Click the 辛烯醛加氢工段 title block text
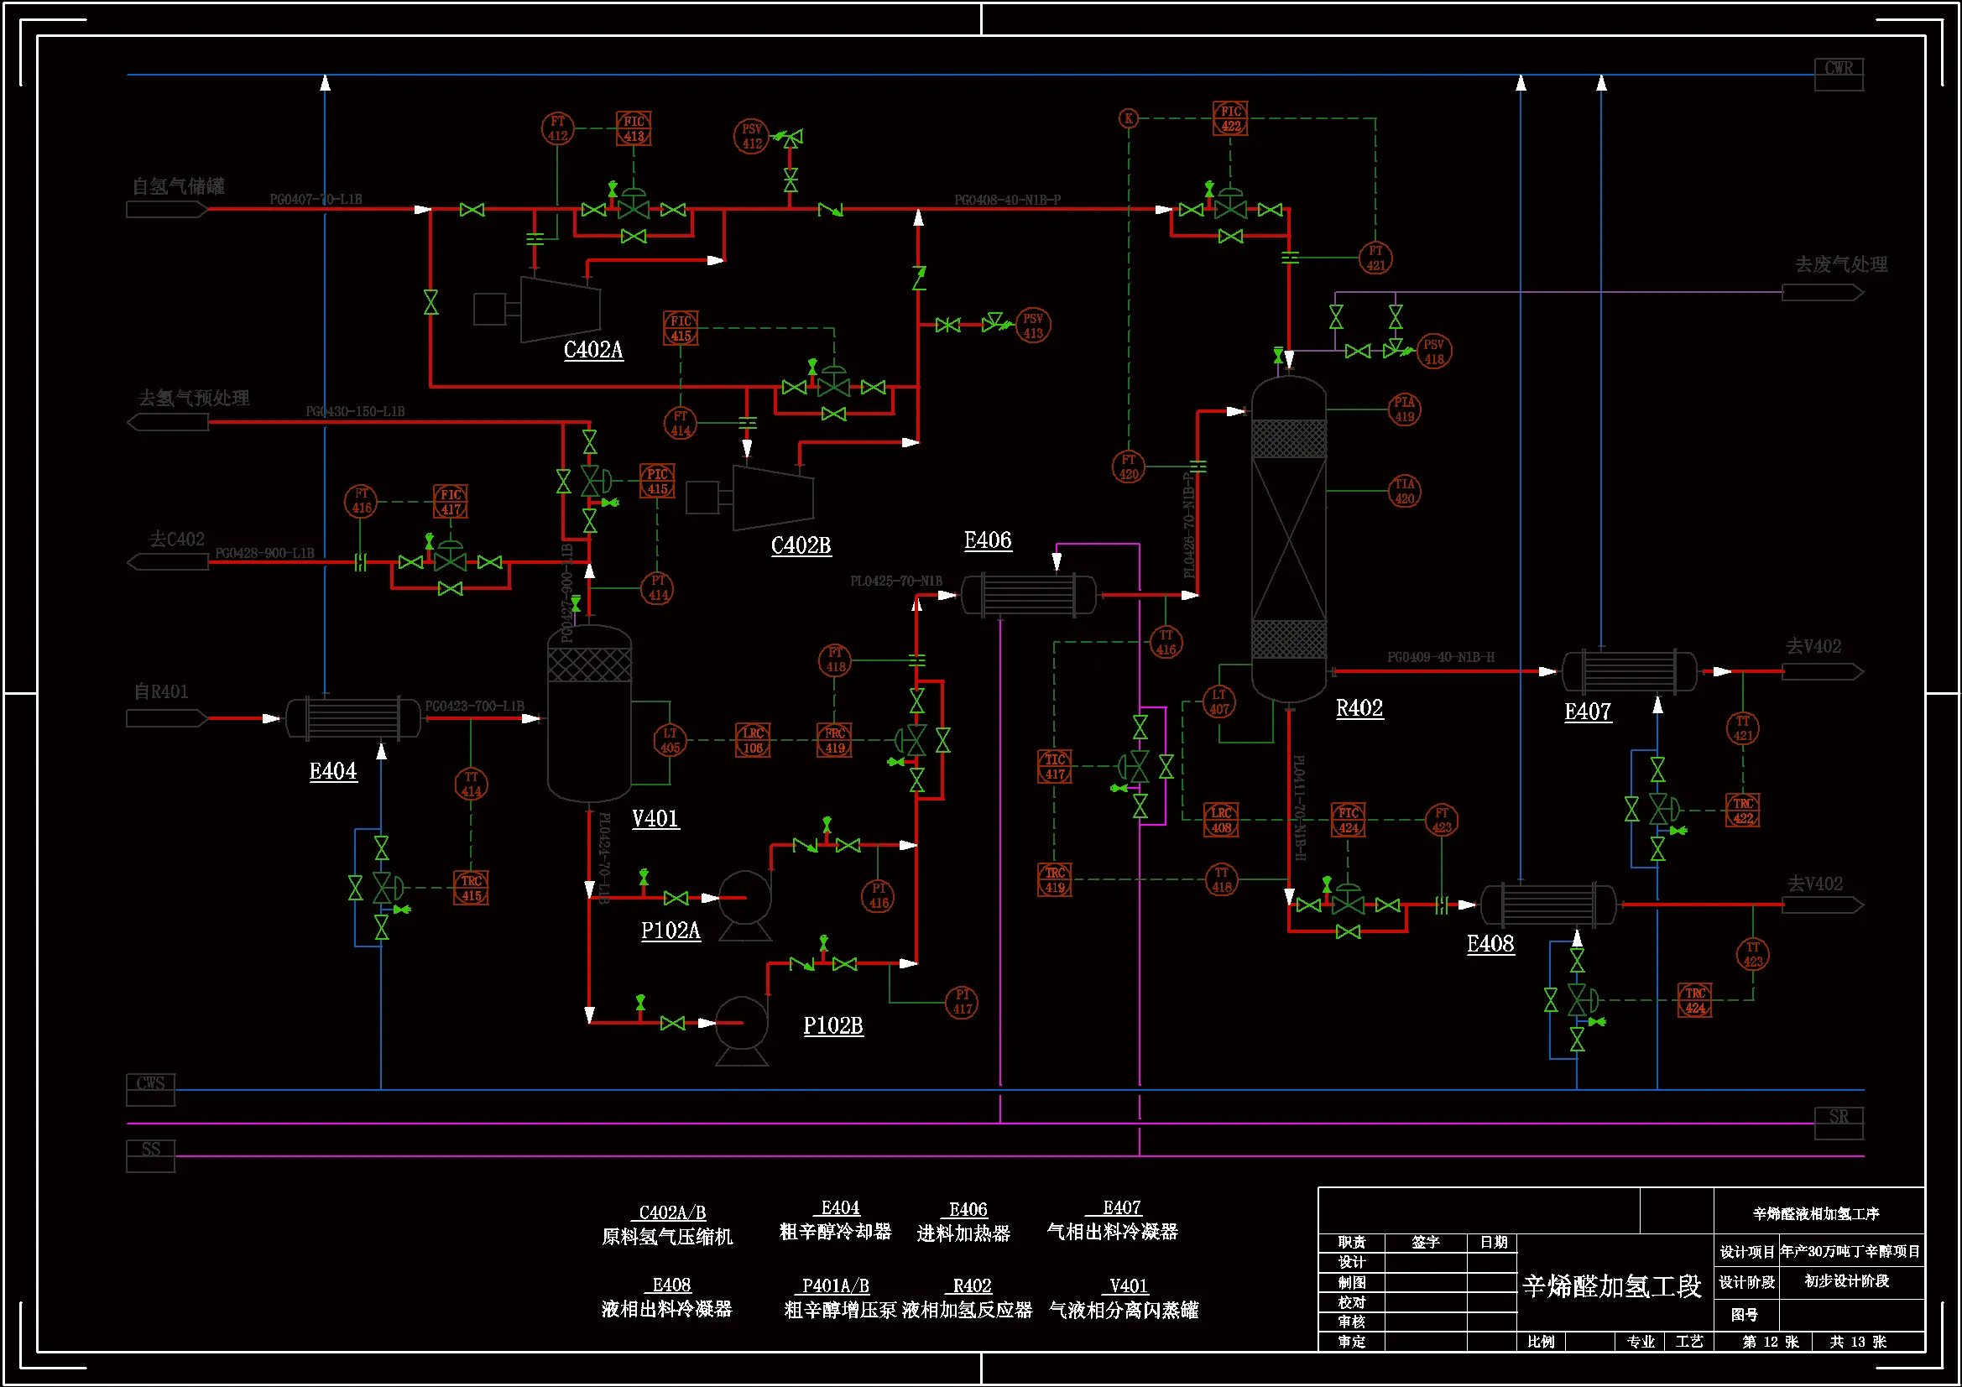 pos(1611,1287)
